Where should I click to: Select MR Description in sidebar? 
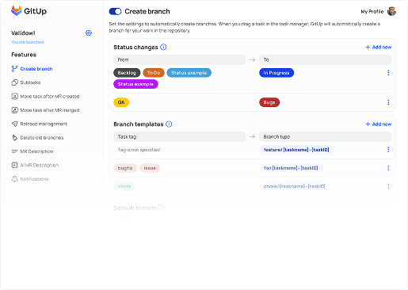[32, 151]
